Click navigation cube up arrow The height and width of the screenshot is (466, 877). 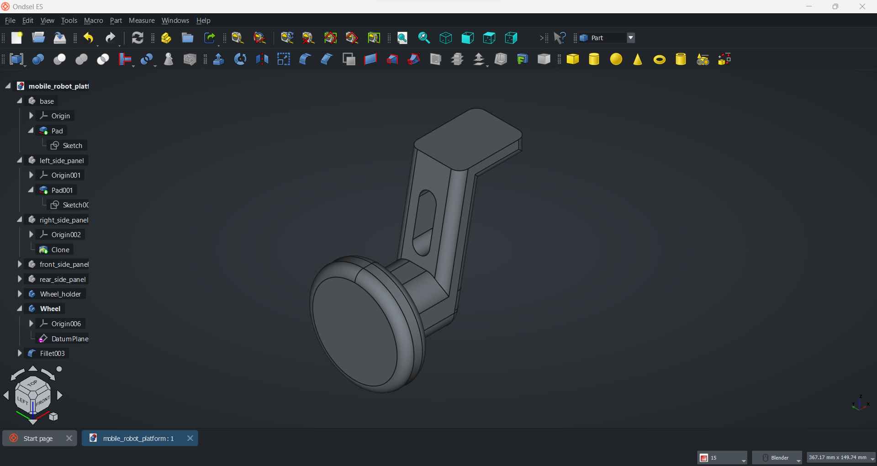[x=33, y=369]
